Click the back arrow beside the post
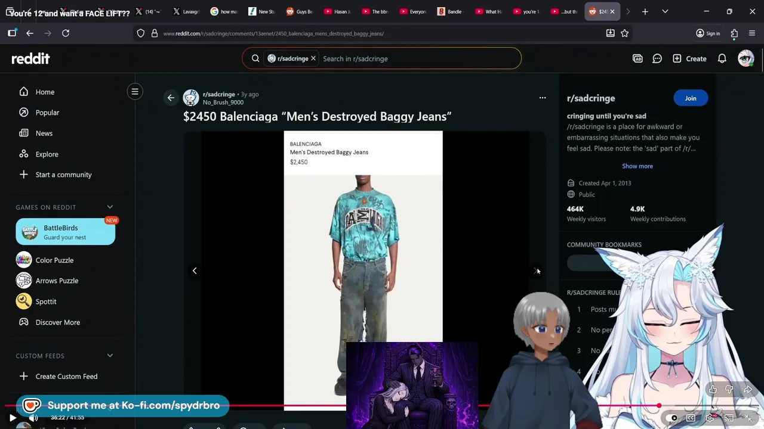 171,98
